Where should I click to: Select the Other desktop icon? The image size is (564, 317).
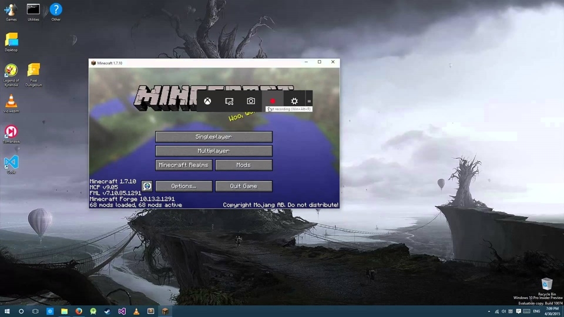click(x=56, y=12)
